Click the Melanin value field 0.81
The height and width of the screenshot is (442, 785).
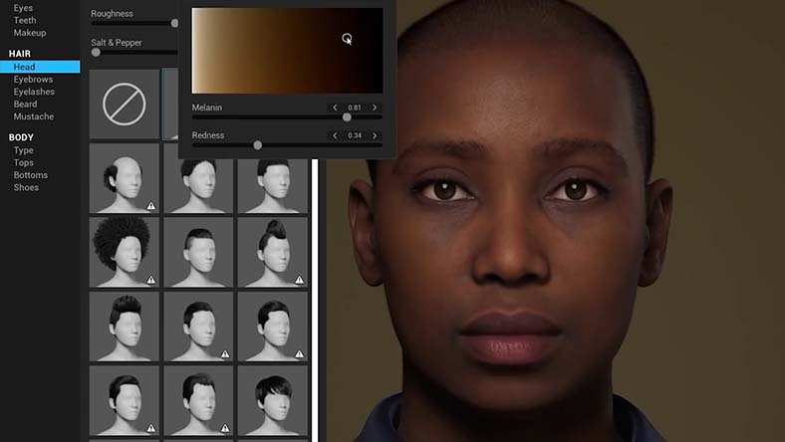(355, 108)
